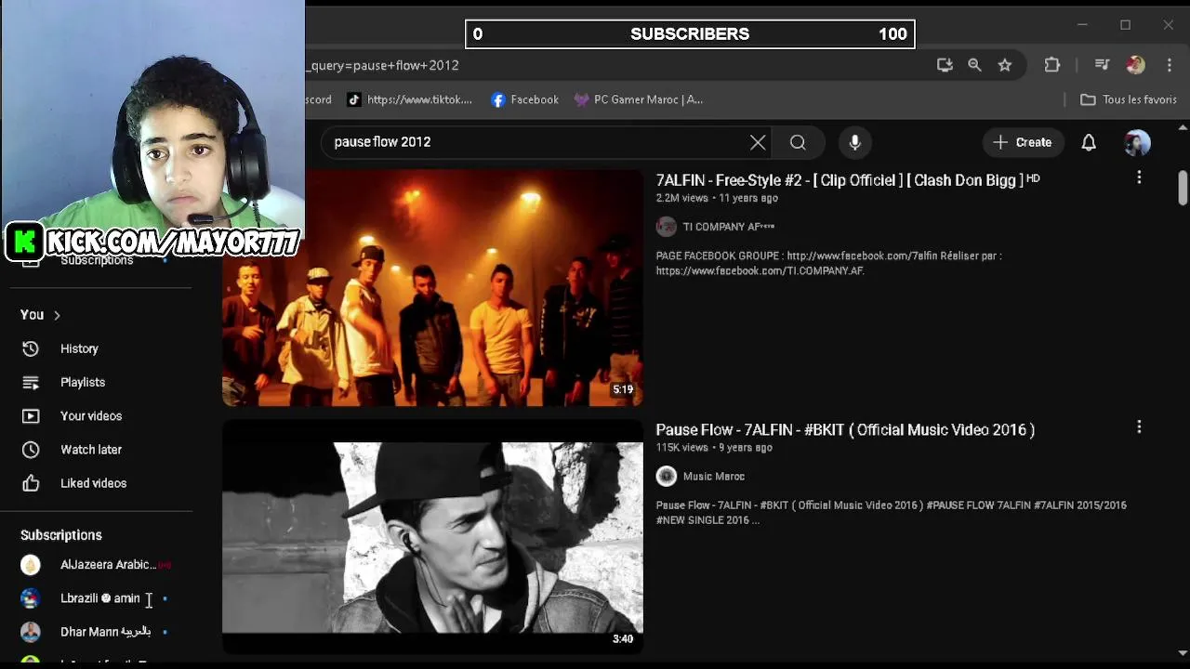Click the PAGE FACEBOOK GROUPE description text
Viewport: 1190px width, 669px height.
[x=828, y=263]
